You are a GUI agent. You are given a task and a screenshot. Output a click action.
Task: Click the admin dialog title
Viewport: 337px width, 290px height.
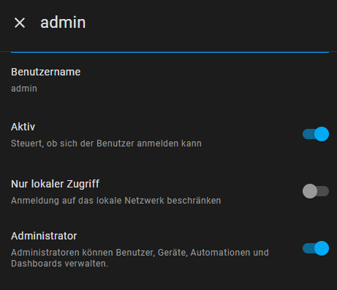point(63,23)
